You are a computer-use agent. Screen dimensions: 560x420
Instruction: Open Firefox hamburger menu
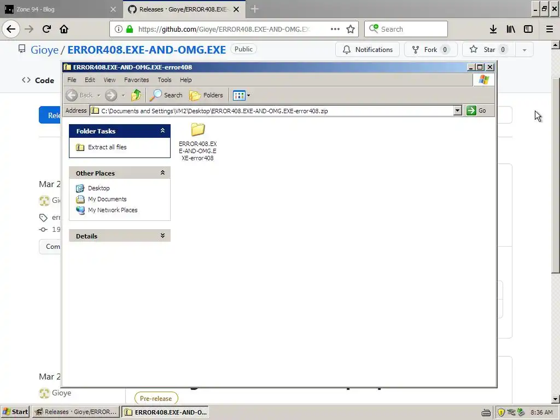click(550, 29)
